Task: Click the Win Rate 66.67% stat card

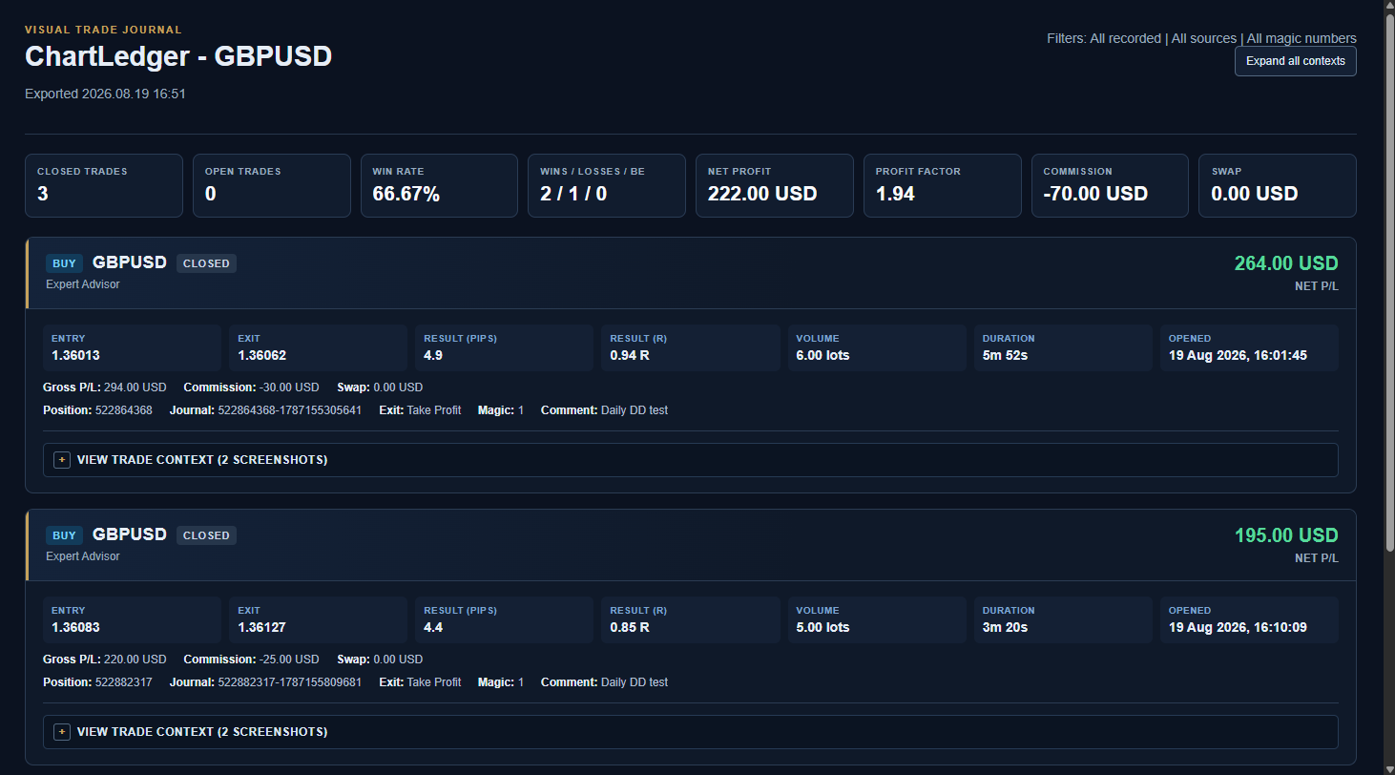Action: tap(439, 186)
